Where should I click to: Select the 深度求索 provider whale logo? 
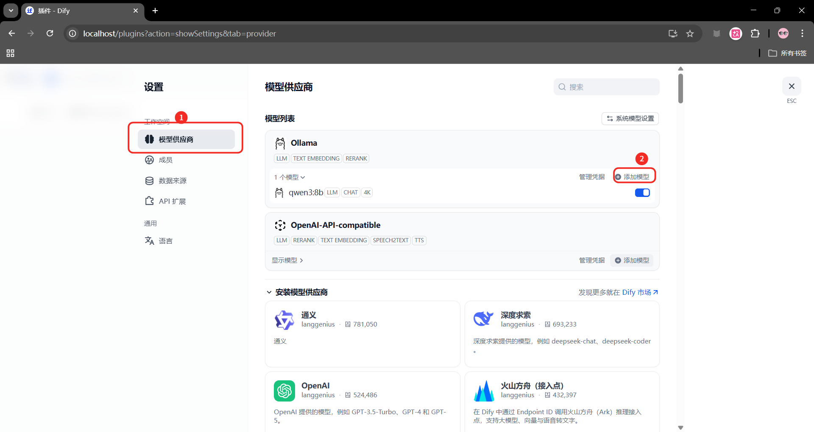[484, 318]
